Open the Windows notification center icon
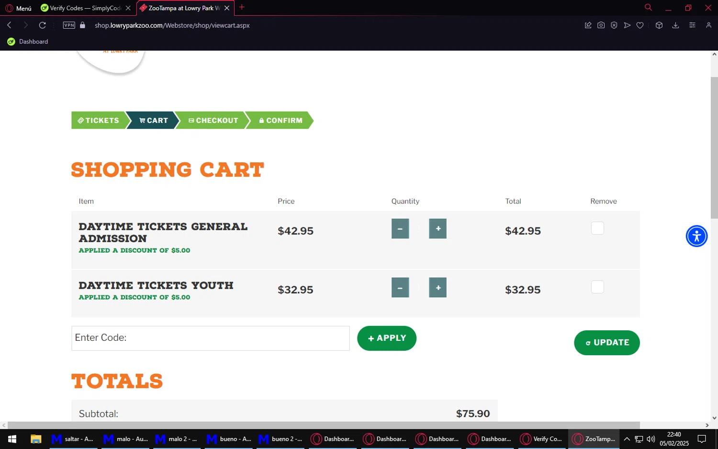 coord(702,439)
